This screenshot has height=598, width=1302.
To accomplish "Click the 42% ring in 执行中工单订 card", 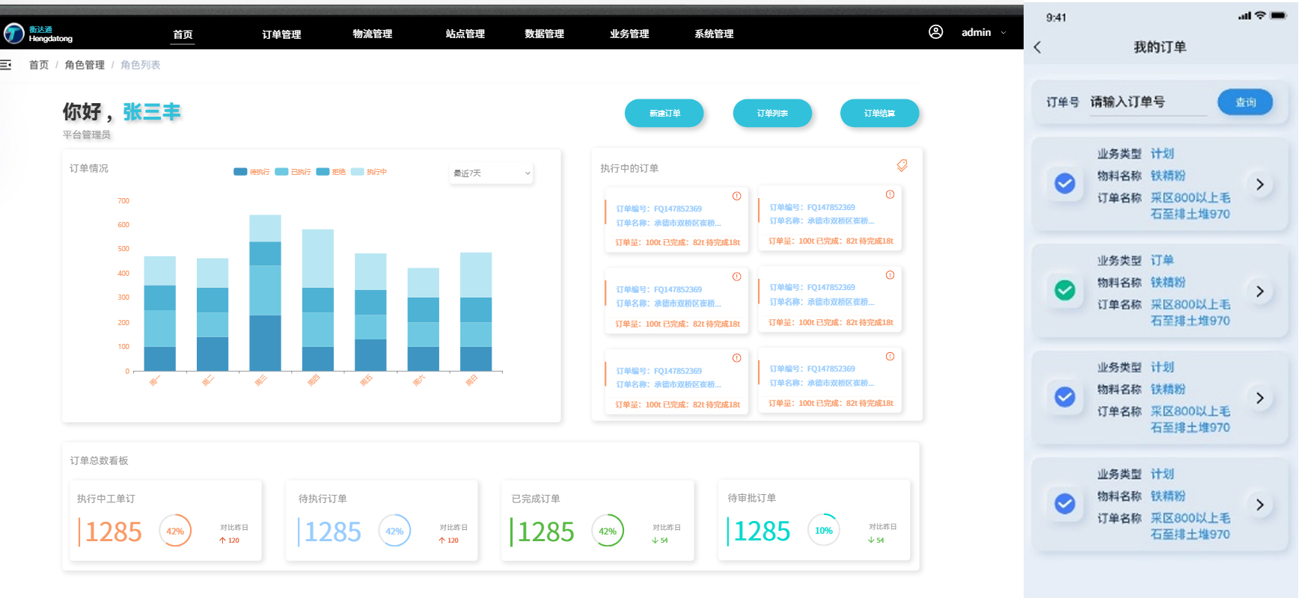I will [175, 531].
